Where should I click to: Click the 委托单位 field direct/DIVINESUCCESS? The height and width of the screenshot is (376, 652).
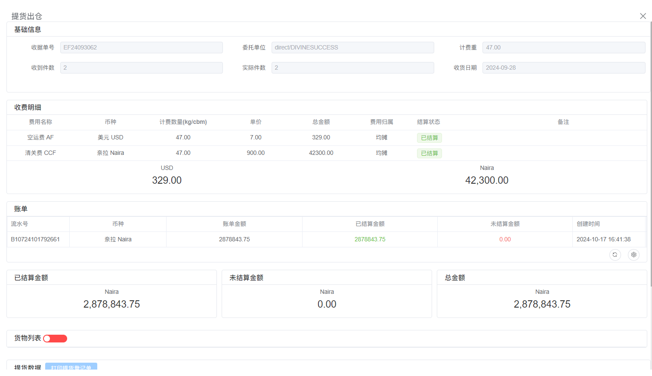click(353, 47)
